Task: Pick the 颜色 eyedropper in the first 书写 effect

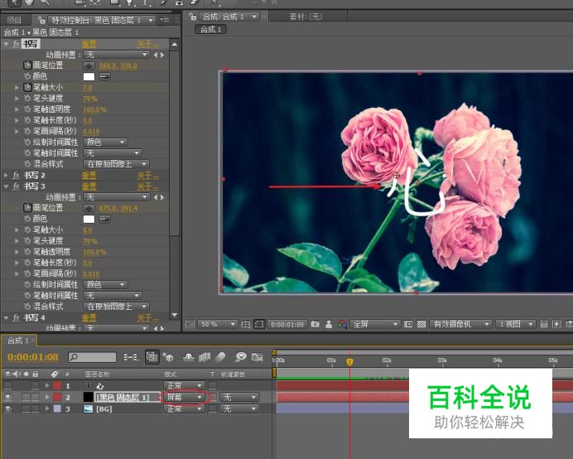Action: [104, 77]
